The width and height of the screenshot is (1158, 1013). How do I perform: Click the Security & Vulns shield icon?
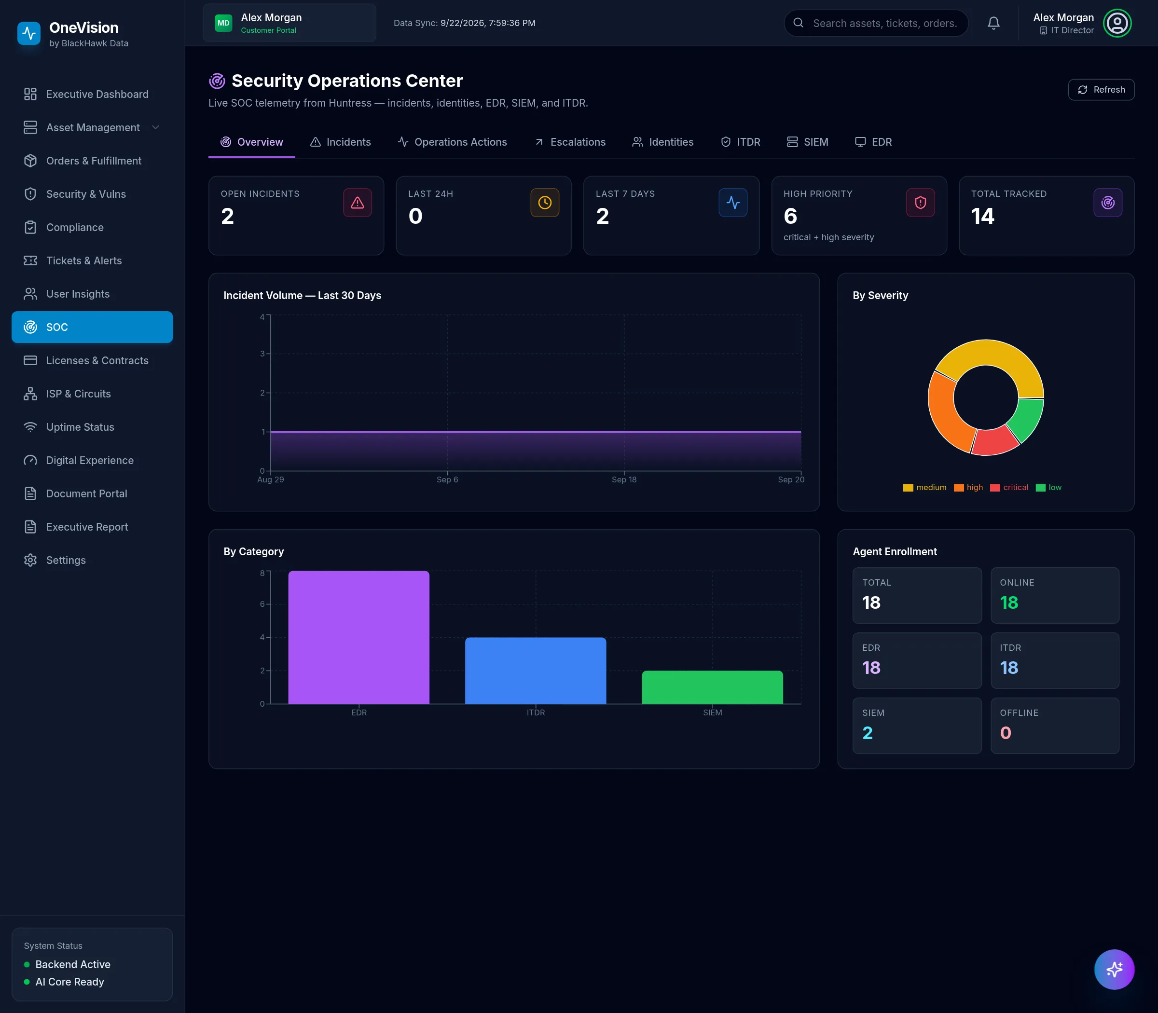coord(30,194)
